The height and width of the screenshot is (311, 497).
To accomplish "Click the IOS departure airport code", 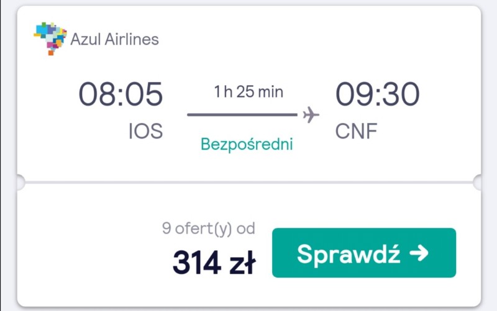I will pos(145,131).
